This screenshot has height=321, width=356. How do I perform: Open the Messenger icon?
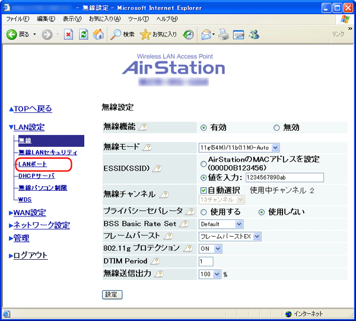pos(254,34)
